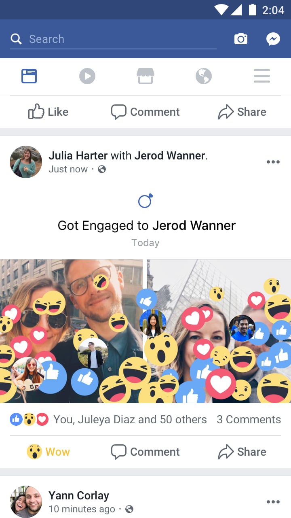Switch to the News Feed tab
Image resolution: width=291 pixels, height=518 pixels.
click(x=29, y=76)
